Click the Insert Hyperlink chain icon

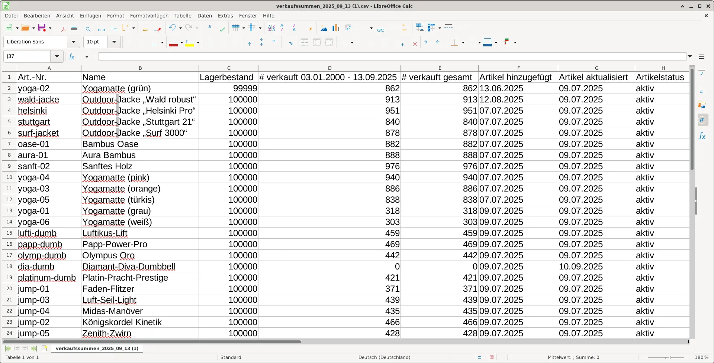click(381, 29)
